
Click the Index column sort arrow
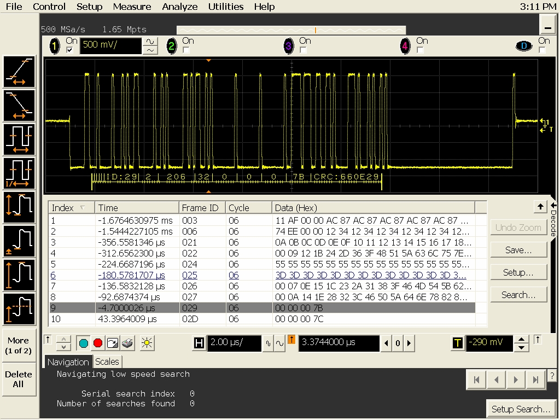[83, 208]
